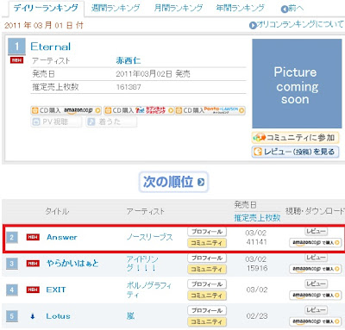
Task: Switch to 月間ランキング tab
Action: coord(179,8)
